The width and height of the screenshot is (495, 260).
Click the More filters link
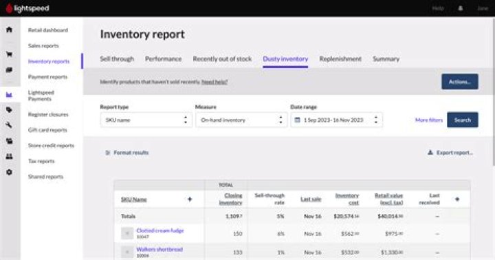click(429, 120)
